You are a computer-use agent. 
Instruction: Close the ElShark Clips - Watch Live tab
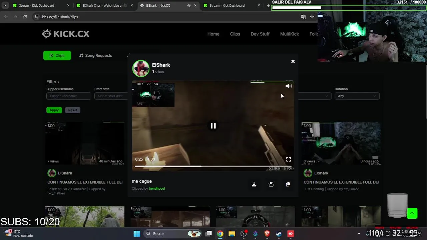(132, 5)
